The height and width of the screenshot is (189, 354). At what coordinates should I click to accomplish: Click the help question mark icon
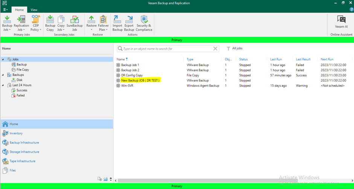click(x=351, y=9)
